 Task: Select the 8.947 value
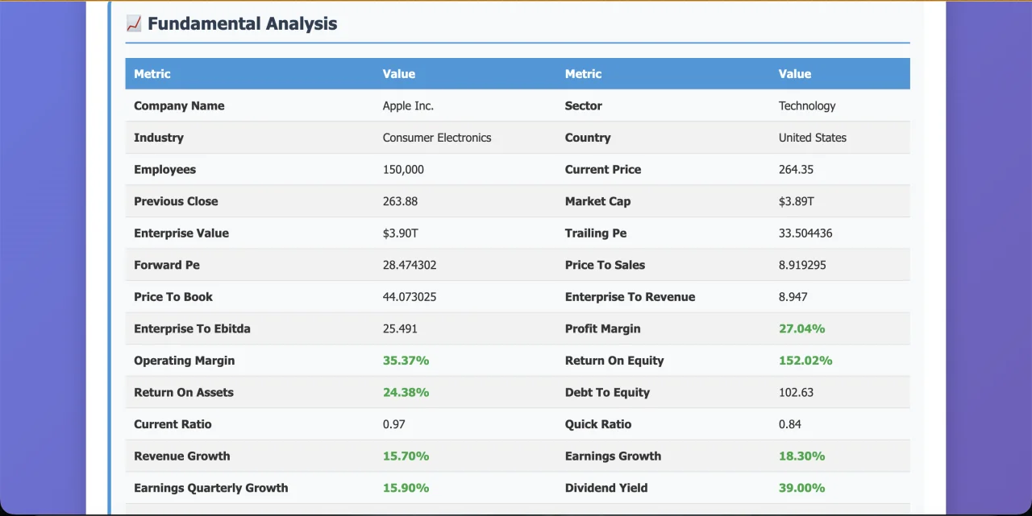793,296
